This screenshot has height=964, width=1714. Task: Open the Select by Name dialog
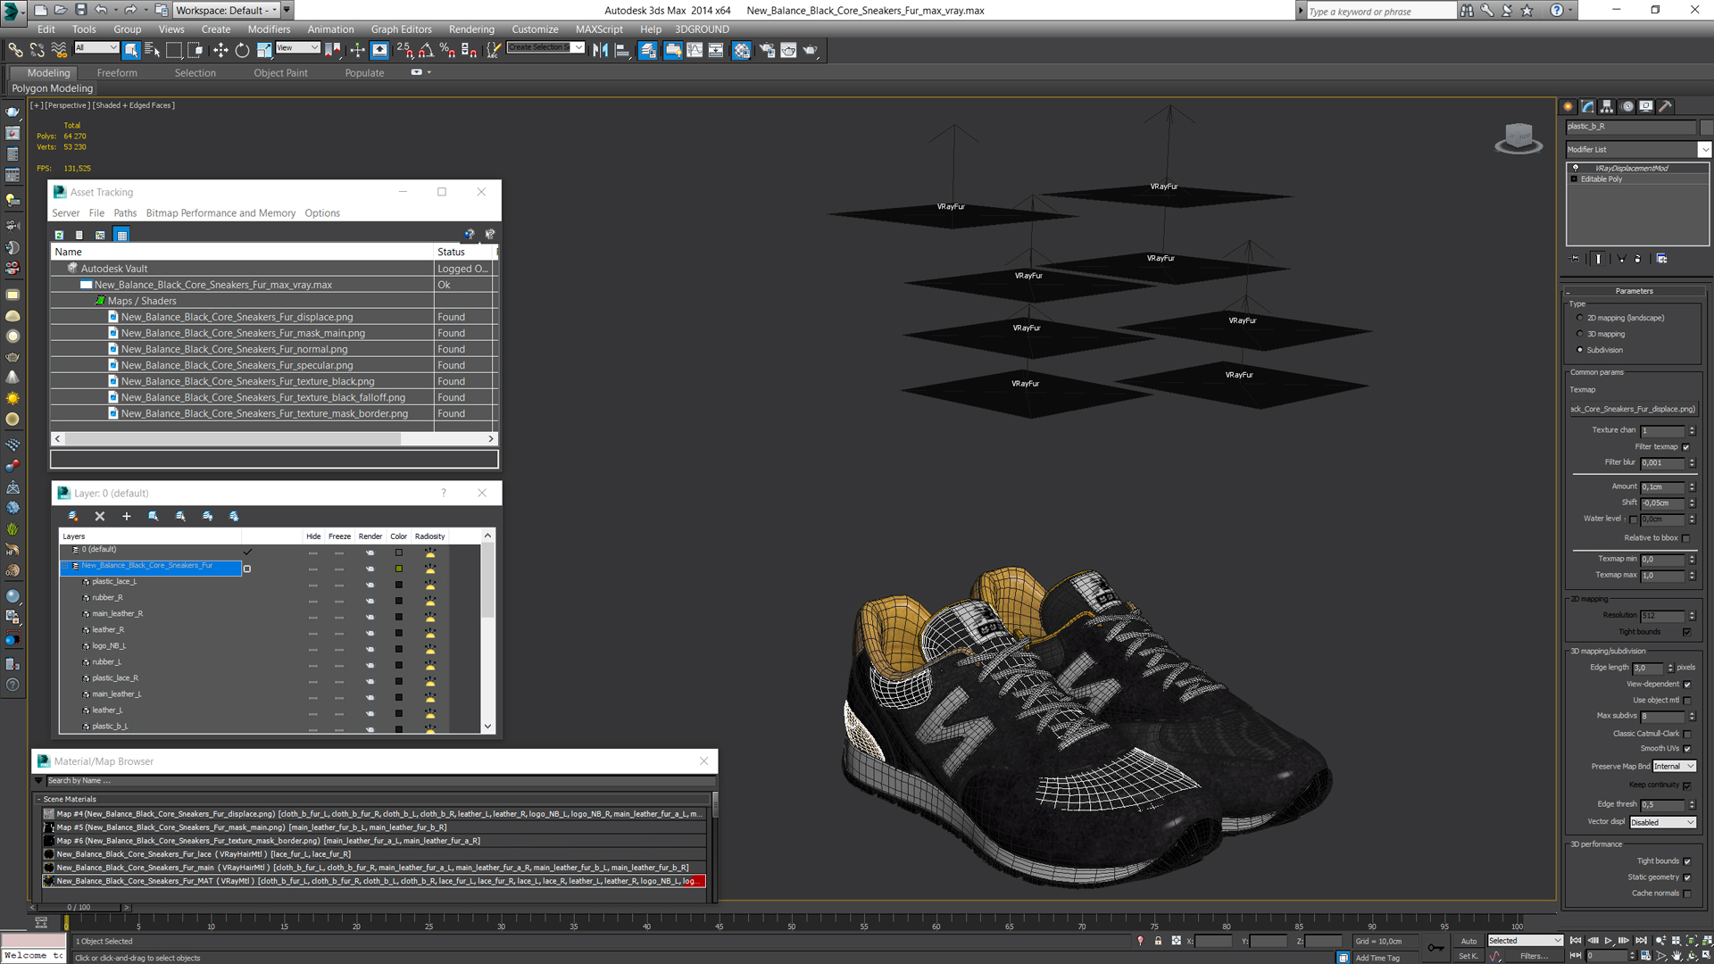(153, 50)
